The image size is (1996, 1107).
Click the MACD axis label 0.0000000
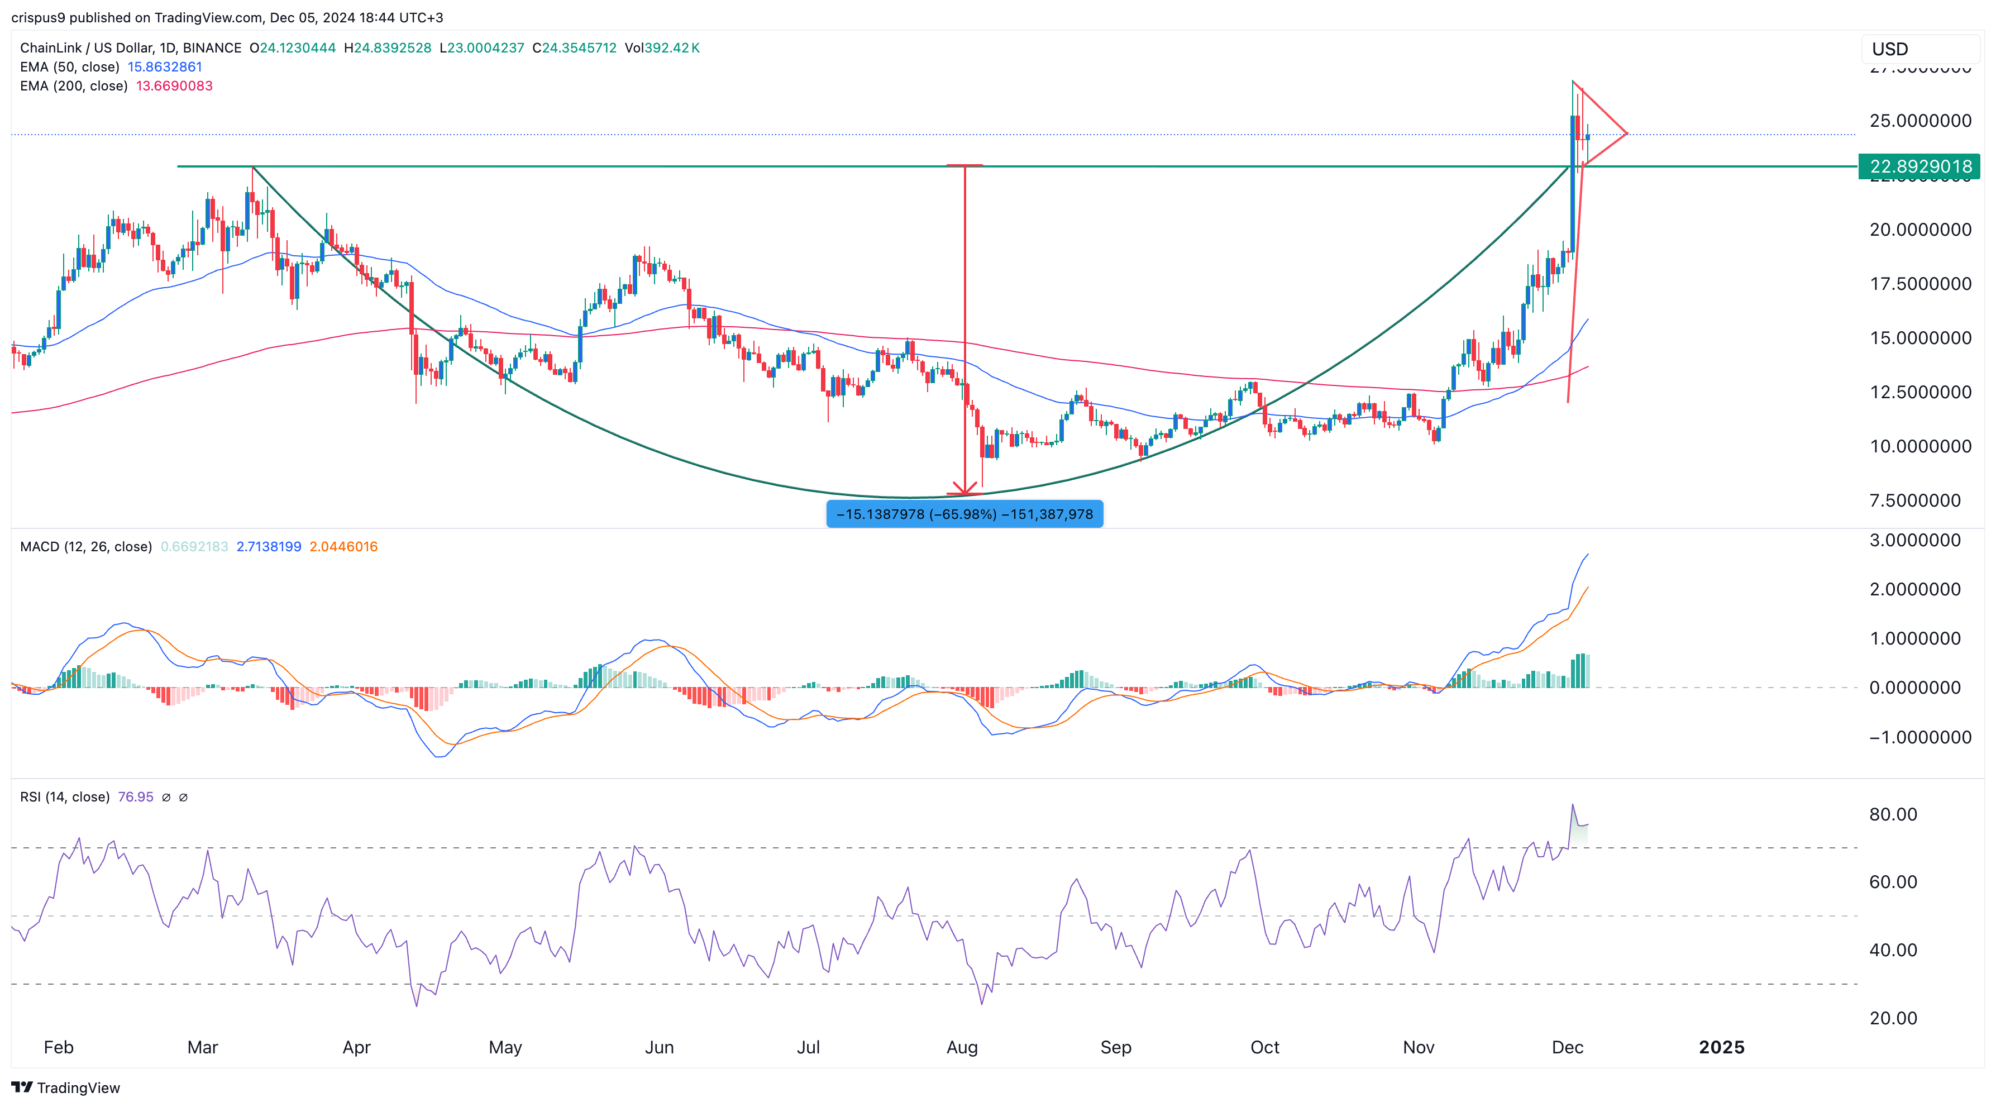(1916, 688)
